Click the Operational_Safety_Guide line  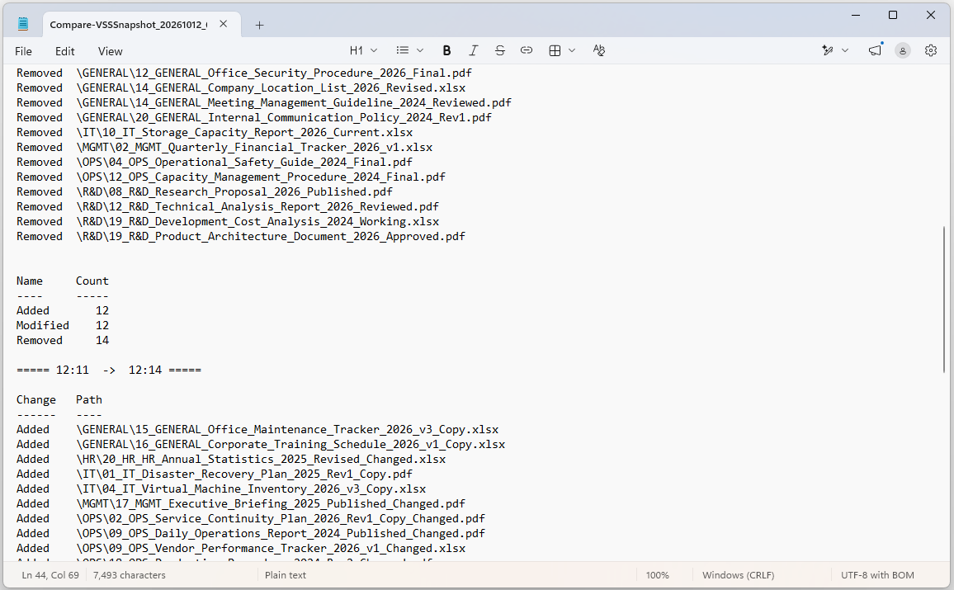coord(215,163)
